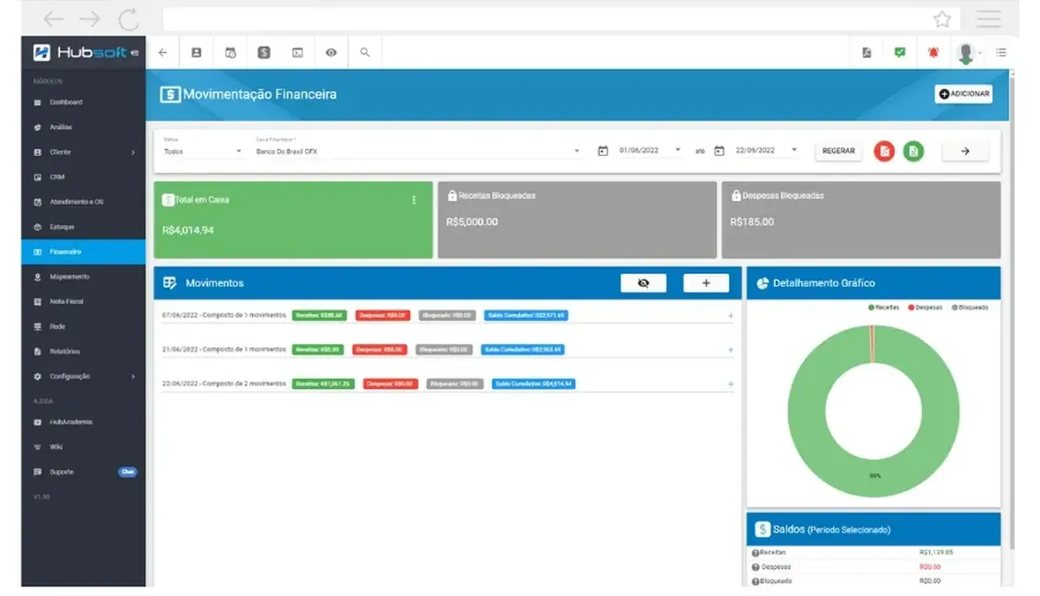Toggle hide-values button in Movimentos header
This screenshot has width=1040, height=596.
click(643, 283)
